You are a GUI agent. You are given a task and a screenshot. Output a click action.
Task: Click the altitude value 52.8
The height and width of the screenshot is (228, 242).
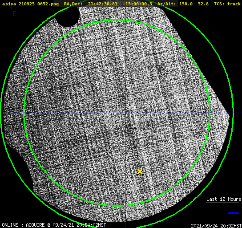pyautogui.click(x=203, y=4)
